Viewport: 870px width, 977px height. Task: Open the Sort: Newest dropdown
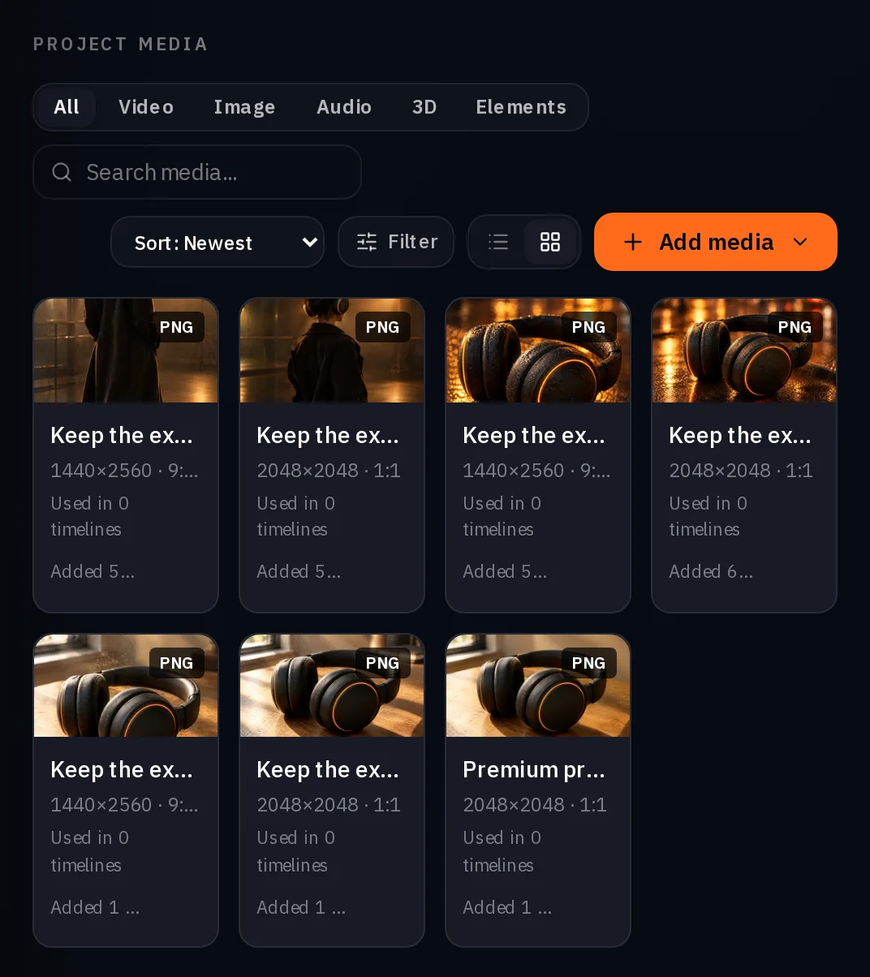coord(217,243)
